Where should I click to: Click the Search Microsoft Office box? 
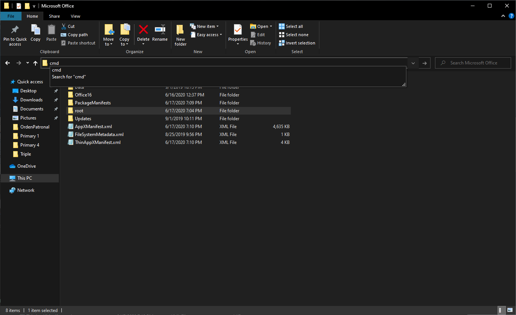473,63
